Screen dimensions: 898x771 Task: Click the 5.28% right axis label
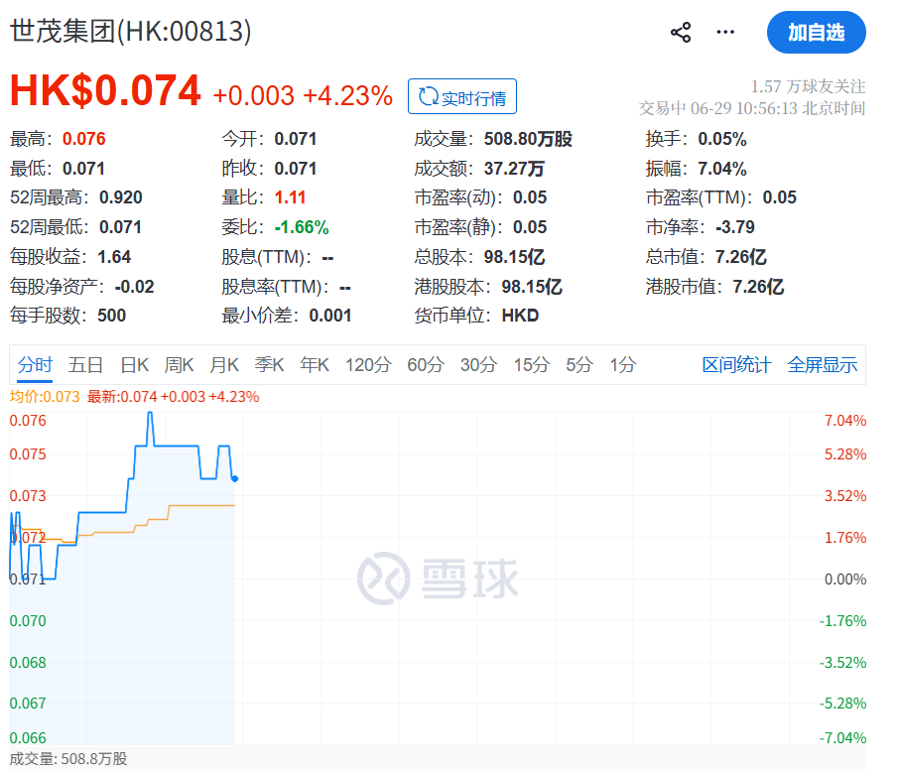click(x=845, y=454)
